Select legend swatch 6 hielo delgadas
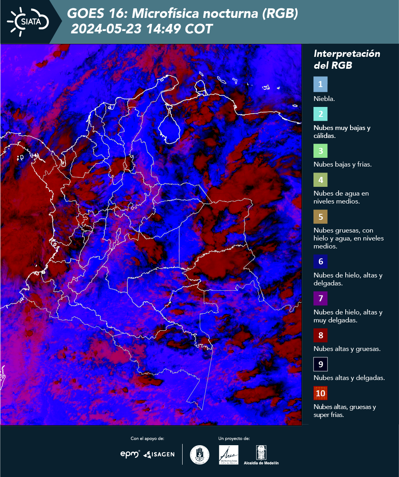Image resolution: width=399 pixels, height=477 pixels. click(321, 262)
